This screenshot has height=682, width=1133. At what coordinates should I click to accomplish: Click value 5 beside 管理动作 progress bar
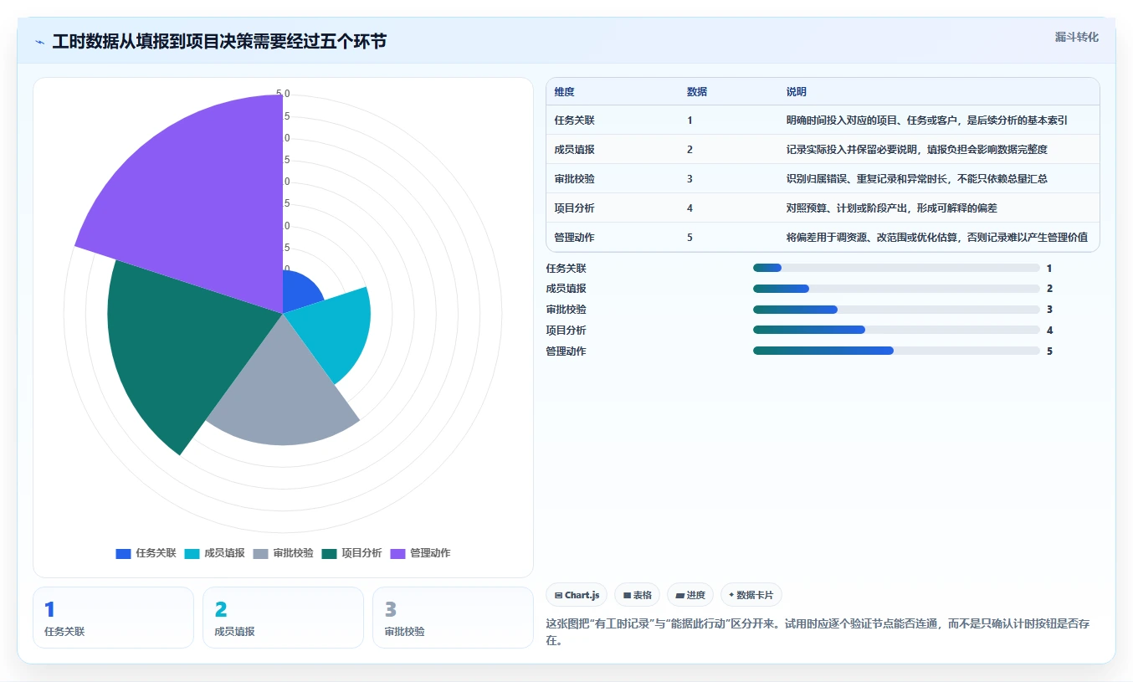pos(1049,351)
